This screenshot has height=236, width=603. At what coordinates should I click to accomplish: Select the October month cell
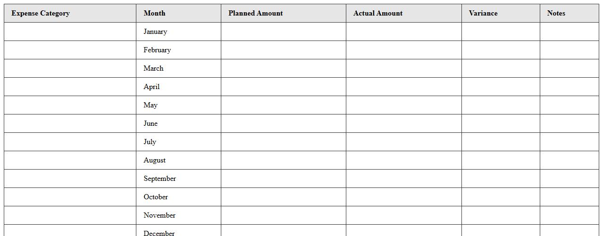tap(178, 197)
